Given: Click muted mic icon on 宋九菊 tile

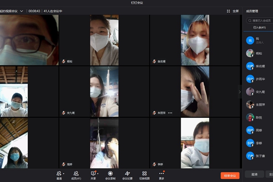Looking at the screenshot, I should (64, 113).
